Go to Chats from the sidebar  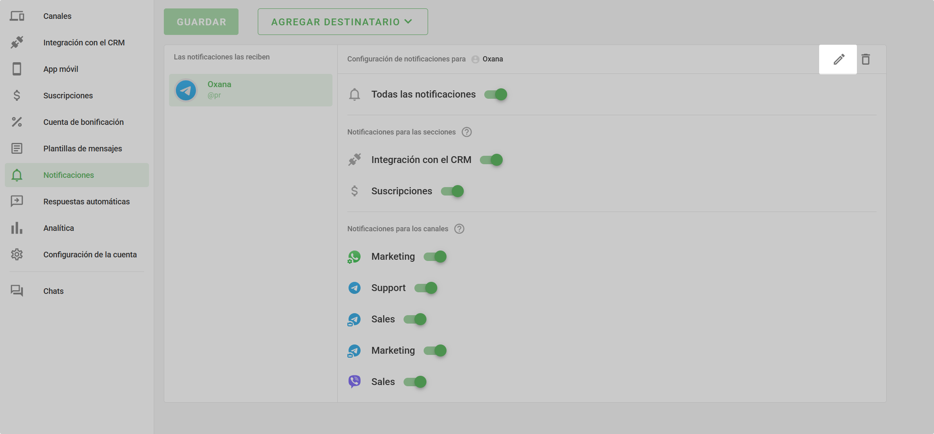pyautogui.click(x=77, y=291)
